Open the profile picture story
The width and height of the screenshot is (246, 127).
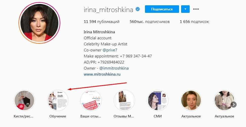[39, 23]
